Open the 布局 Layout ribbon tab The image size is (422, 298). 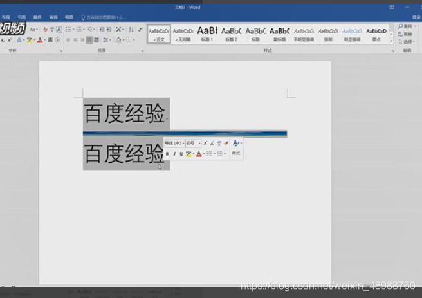point(6,17)
